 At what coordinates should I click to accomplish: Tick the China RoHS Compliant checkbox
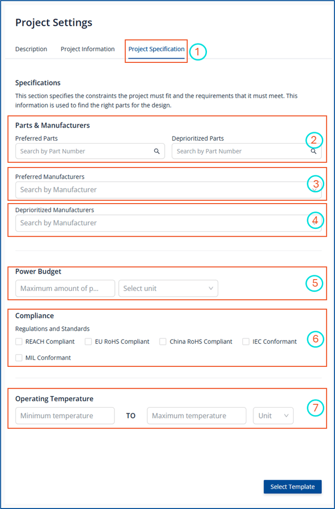click(x=163, y=341)
